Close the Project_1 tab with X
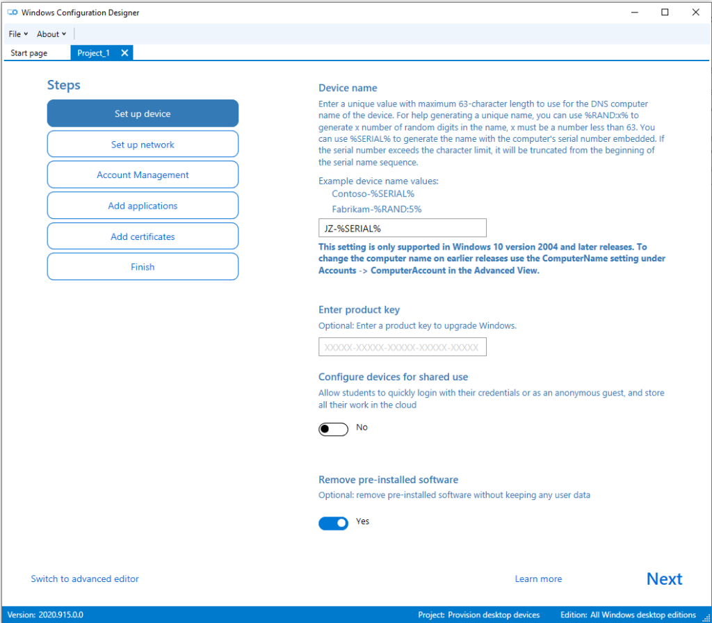This screenshot has width=712, height=623. pos(124,53)
